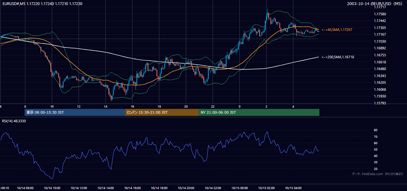Click price axis label 1.15930

point(380,96)
